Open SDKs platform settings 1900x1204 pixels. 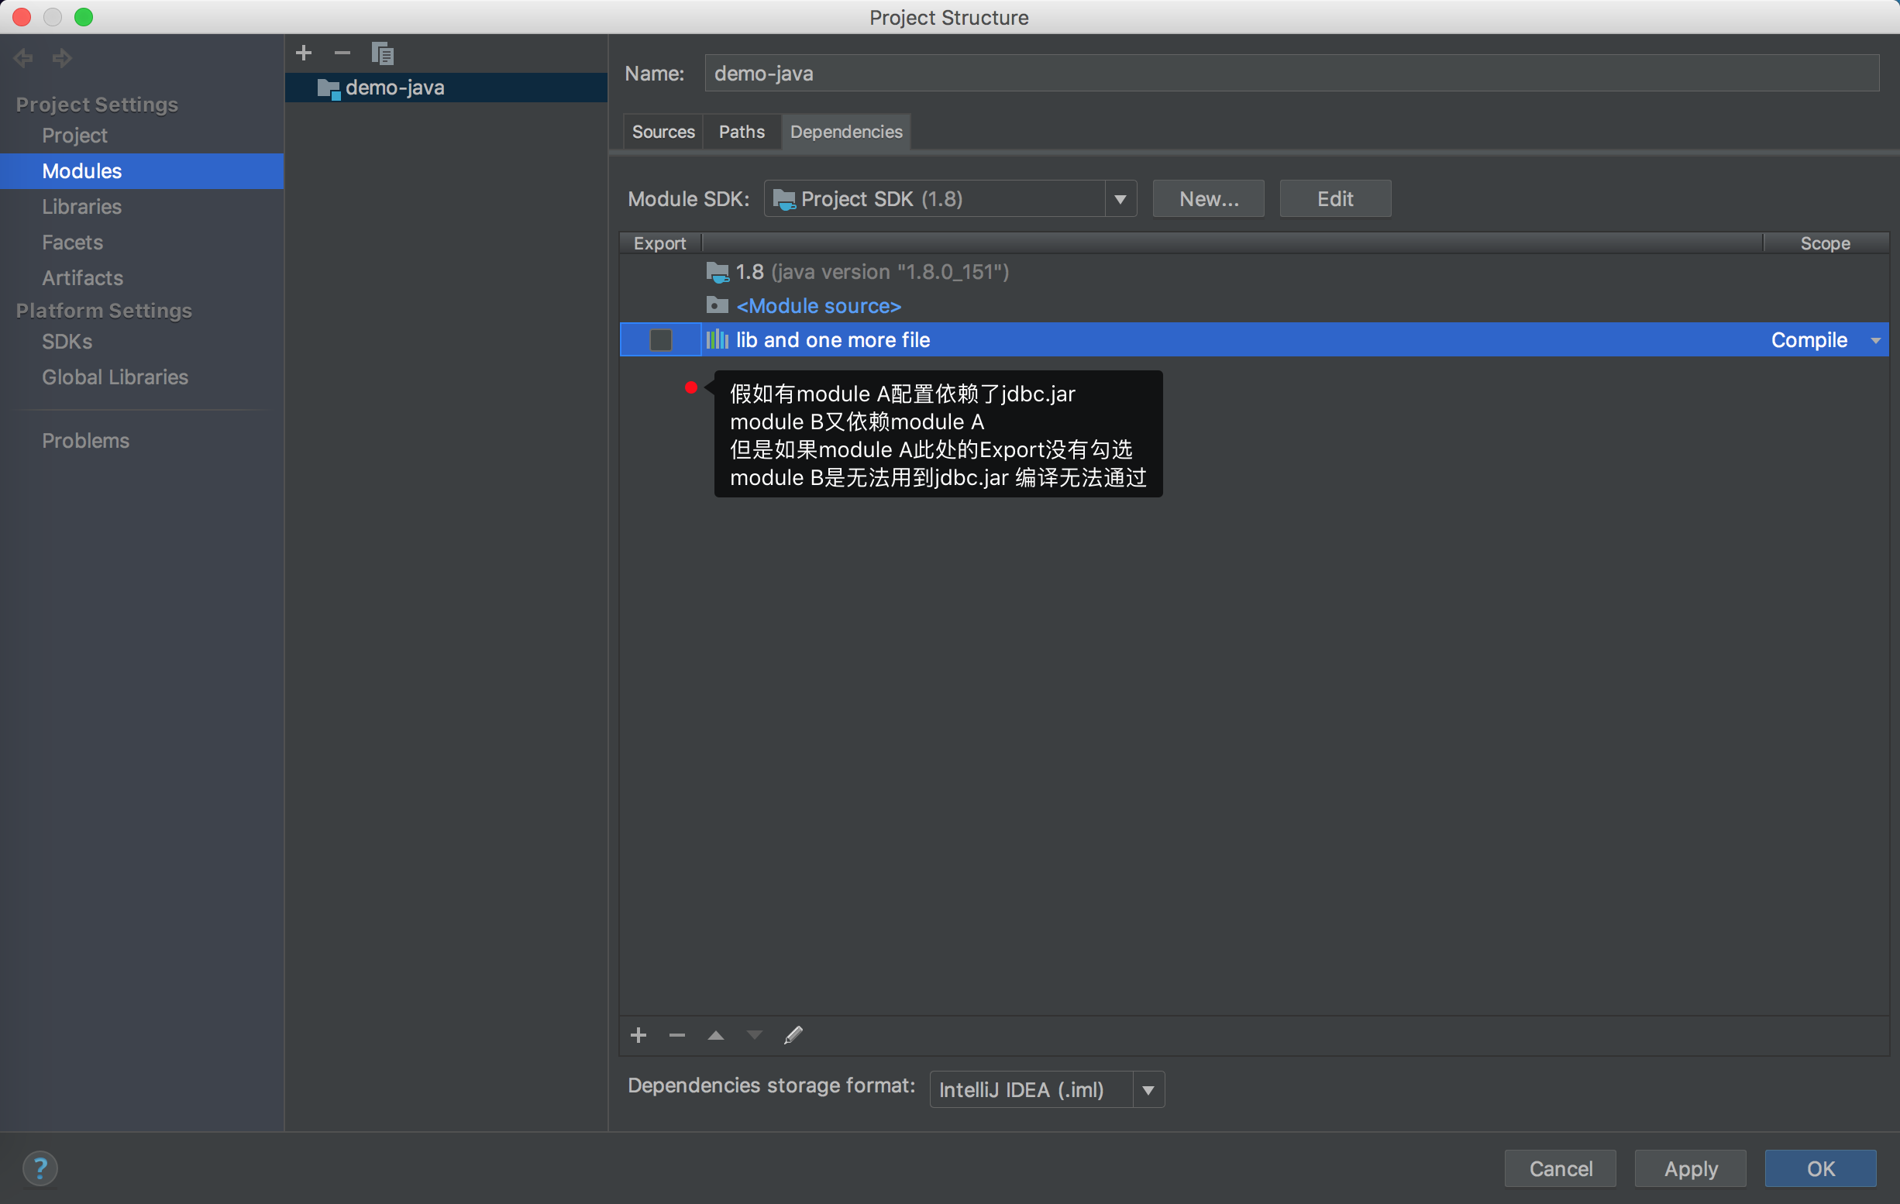pos(67,342)
